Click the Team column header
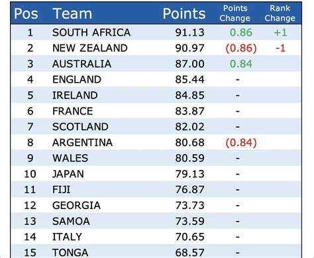The image size is (314, 258). 72,14
